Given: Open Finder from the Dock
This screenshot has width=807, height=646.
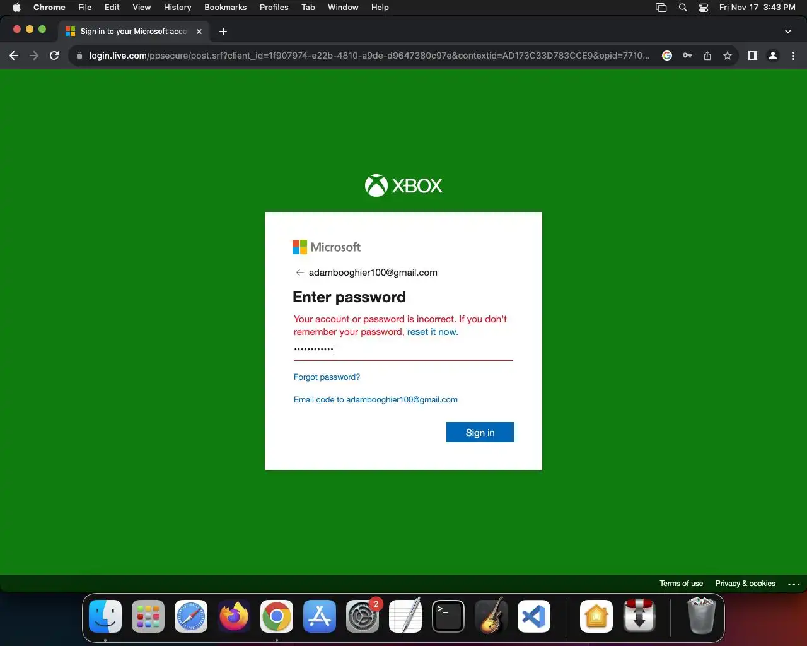Looking at the screenshot, I should pyautogui.click(x=105, y=616).
